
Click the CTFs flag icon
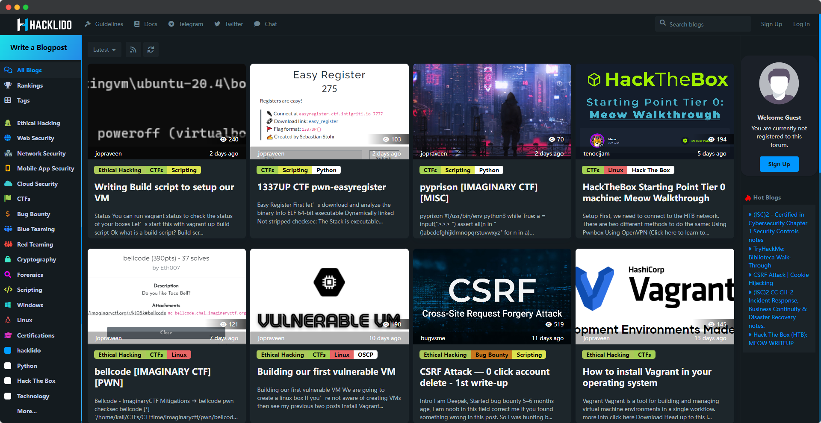[8, 199]
